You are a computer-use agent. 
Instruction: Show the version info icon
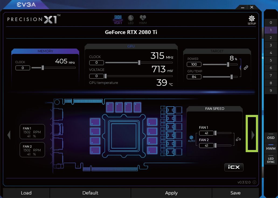tap(254, 182)
